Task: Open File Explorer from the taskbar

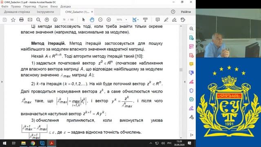Action: coord(23,143)
